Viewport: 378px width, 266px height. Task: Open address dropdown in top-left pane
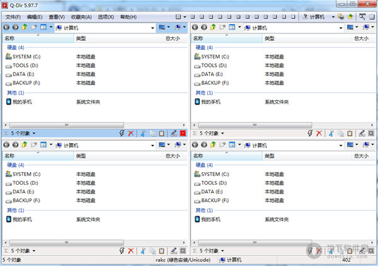tap(152, 28)
